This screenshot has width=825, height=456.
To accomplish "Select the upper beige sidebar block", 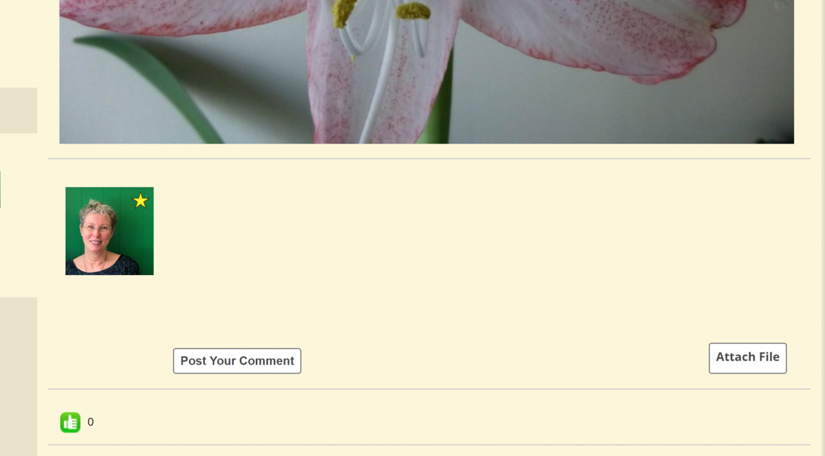I will pyautogui.click(x=19, y=111).
